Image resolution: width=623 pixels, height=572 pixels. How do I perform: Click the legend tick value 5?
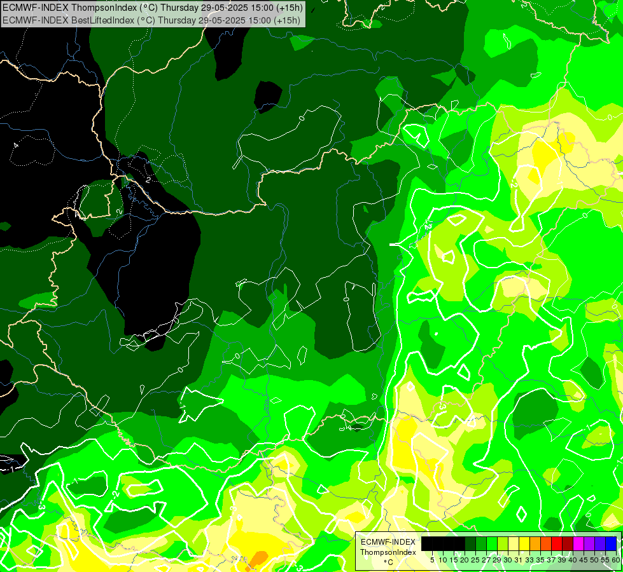coord(432,560)
